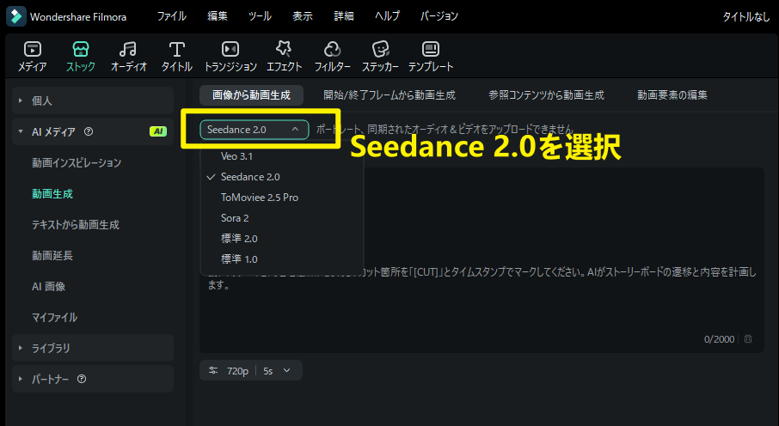Select 動画生成 in sidebar
779x426 pixels.
tap(52, 193)
